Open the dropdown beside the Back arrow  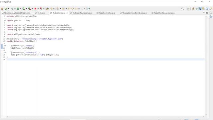[x=79, y=9]
